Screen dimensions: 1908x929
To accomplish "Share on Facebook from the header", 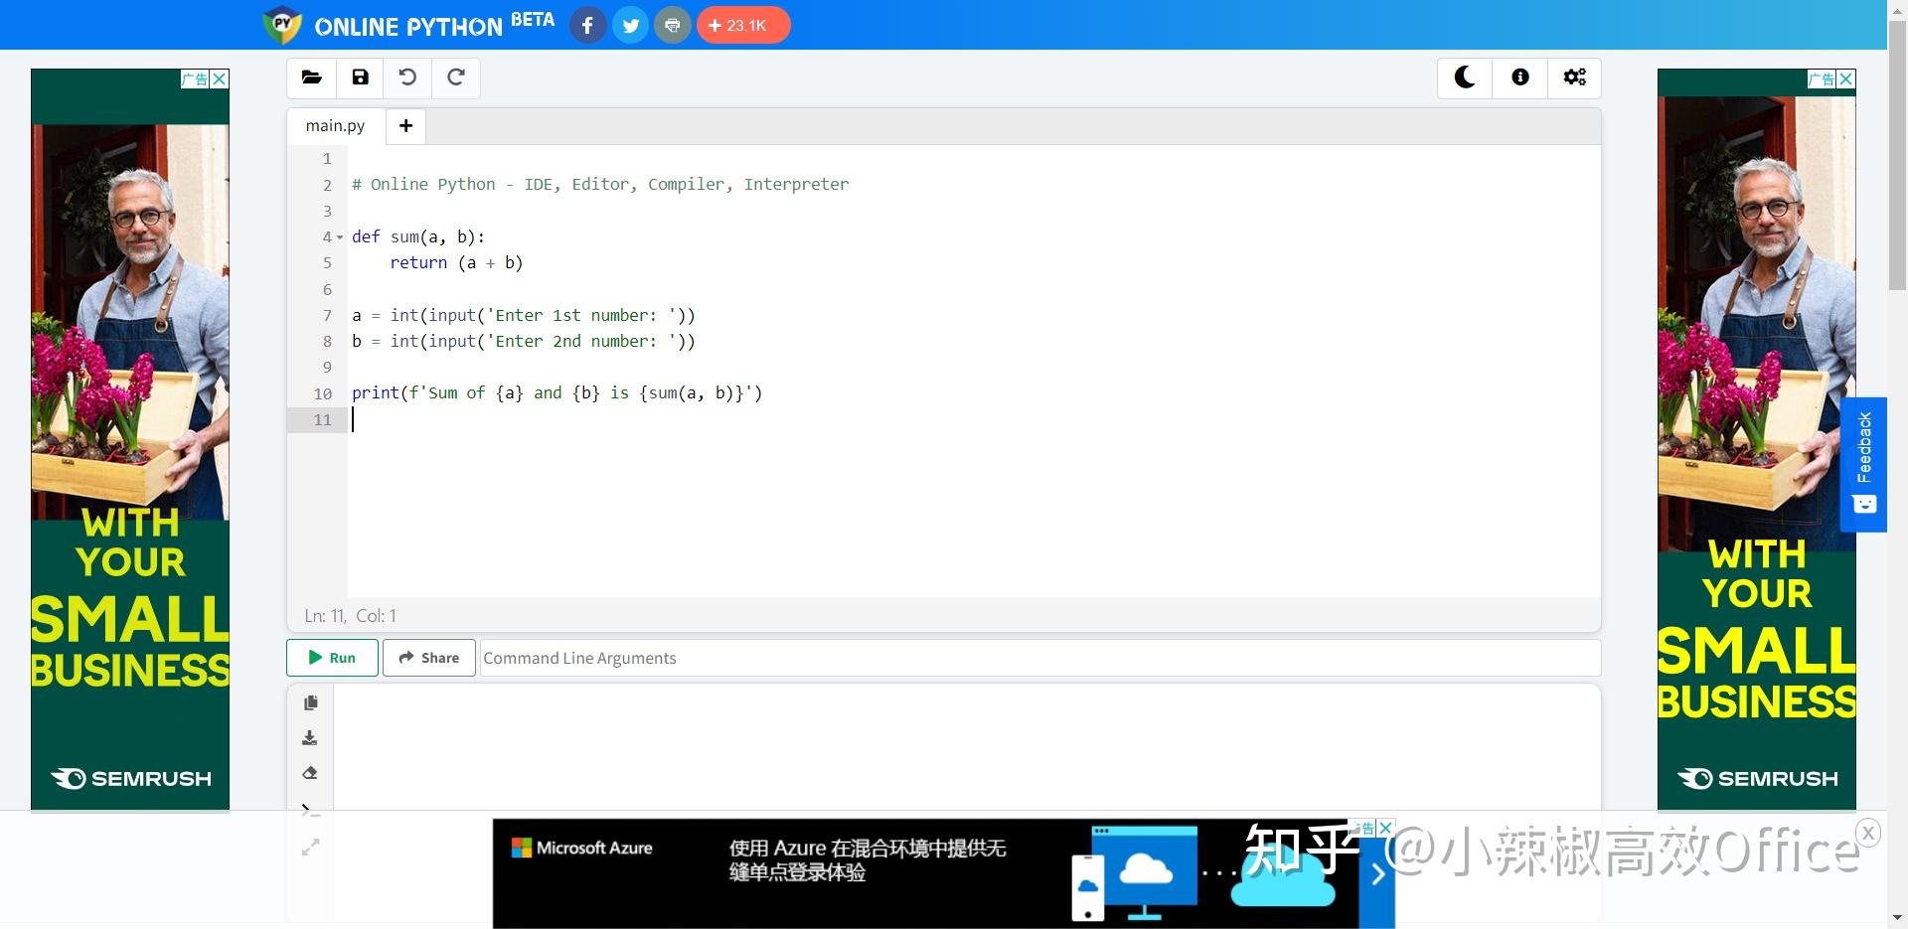I will (x=587, y=25).
